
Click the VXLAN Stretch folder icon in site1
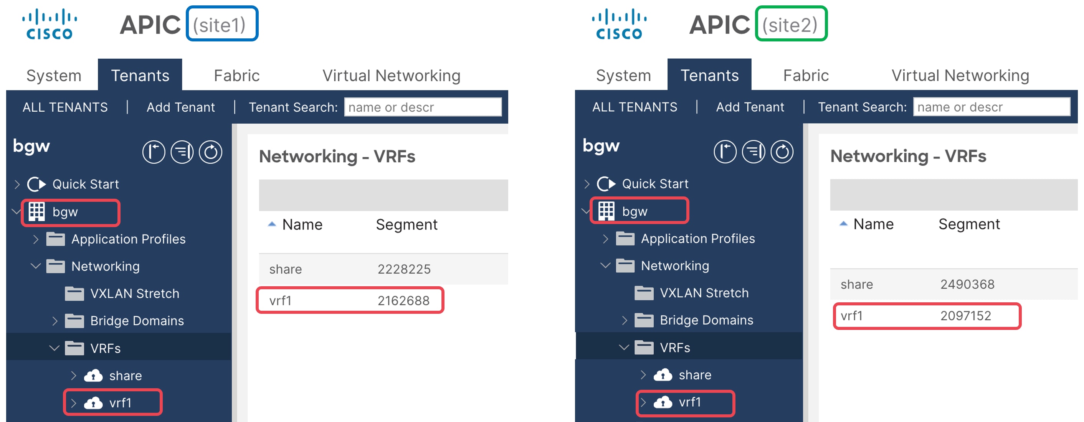(74, 294)
